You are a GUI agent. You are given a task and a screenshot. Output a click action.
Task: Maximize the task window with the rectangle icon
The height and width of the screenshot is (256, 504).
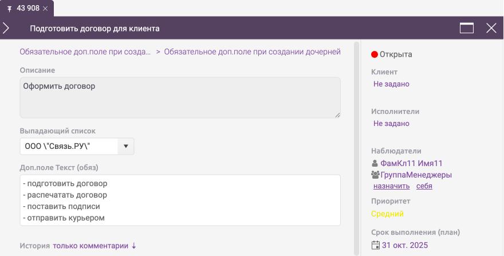click(466, 28)
